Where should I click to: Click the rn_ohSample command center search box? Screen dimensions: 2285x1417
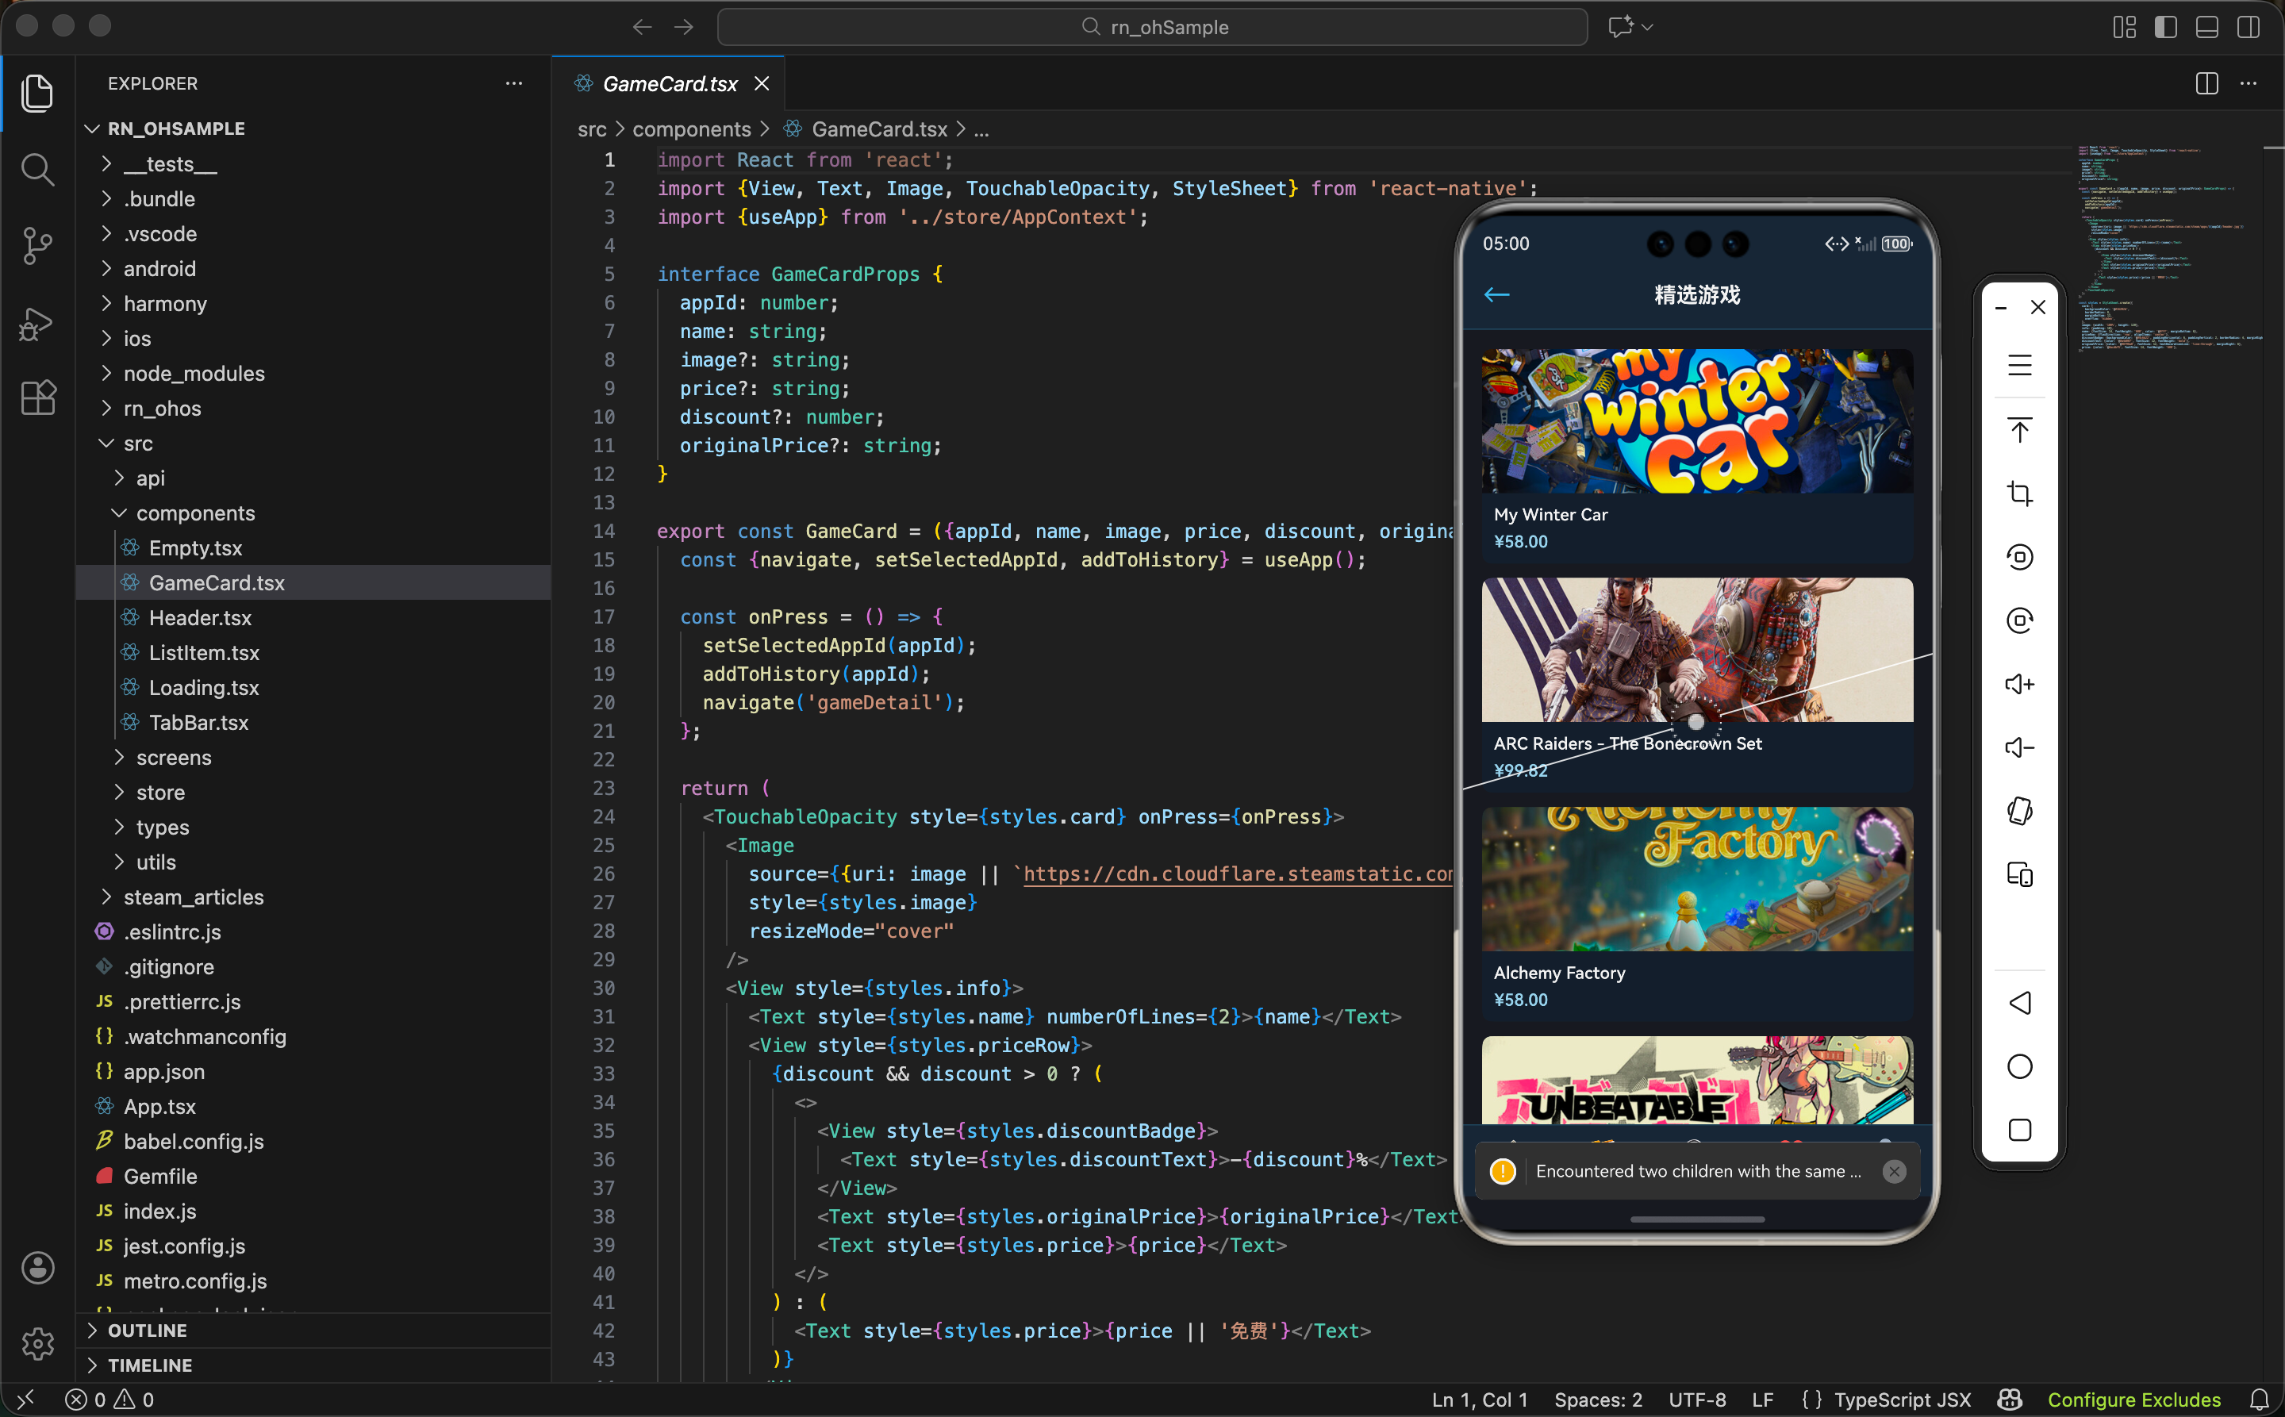[1152, 27]
